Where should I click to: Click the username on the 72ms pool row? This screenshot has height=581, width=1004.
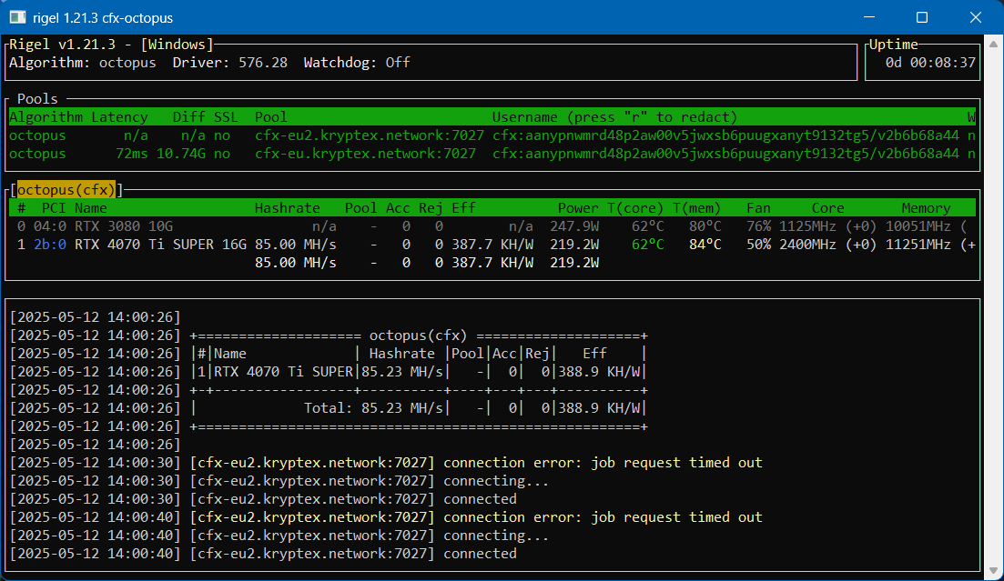[x=725, y=154]
